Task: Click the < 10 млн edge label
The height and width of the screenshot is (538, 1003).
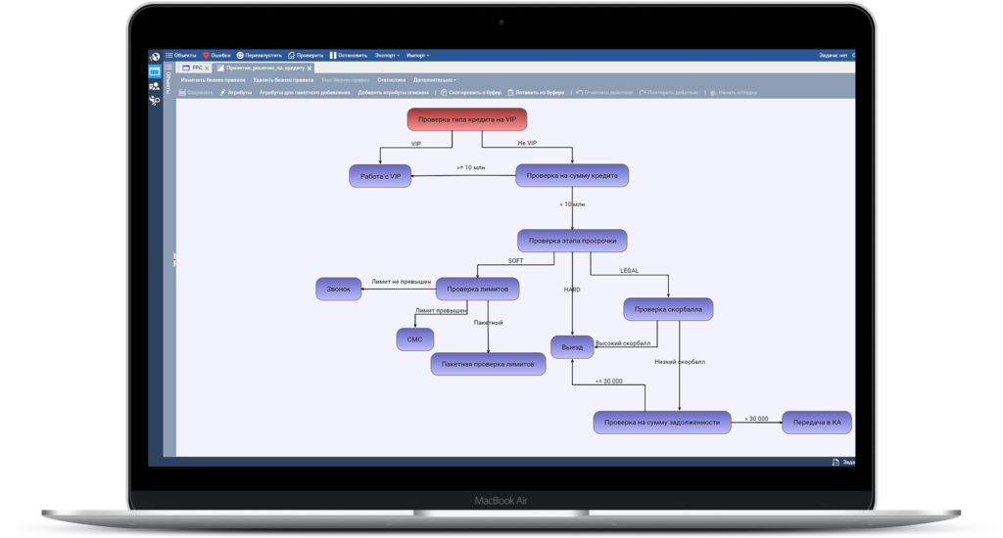Action: click(x=572, y=204)
